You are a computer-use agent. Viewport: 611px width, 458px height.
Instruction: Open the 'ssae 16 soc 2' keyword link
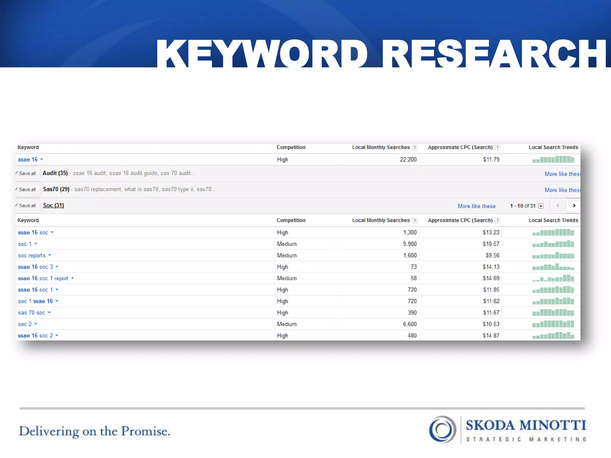click(x=35, y=336)
